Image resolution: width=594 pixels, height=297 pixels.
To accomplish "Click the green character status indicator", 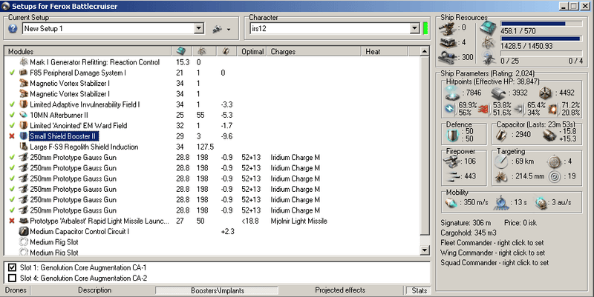I will 425,29.
